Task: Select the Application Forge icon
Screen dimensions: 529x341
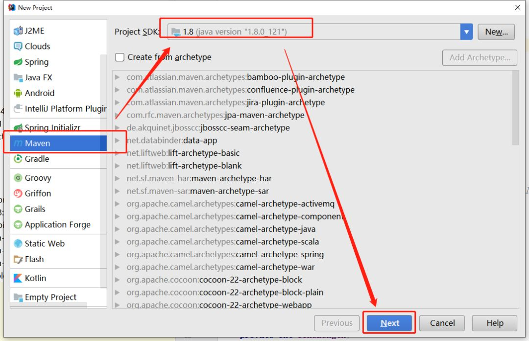Action: click(x=18, y=224)
